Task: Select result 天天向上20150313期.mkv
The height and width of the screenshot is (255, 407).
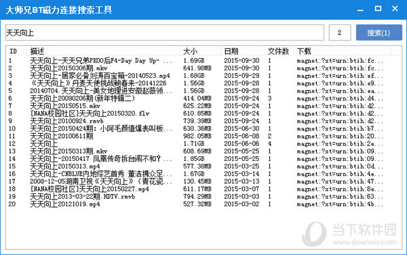Action: 69,152
